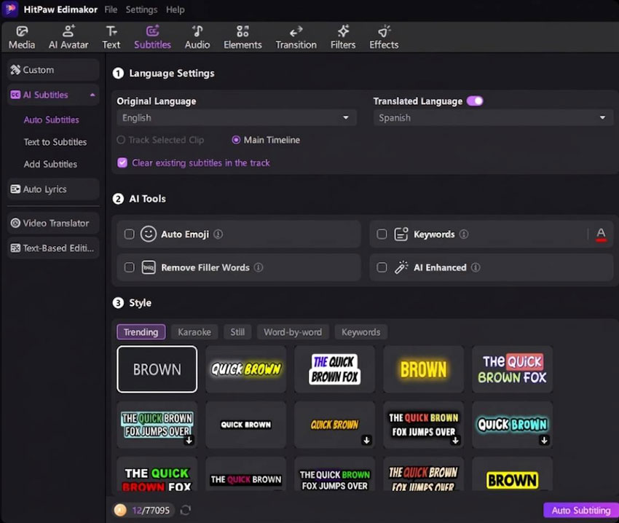Enable the Remove Filler Words checkbox
Screen dimensions: 619x523
pyautogui.click(x=129, y=267)
